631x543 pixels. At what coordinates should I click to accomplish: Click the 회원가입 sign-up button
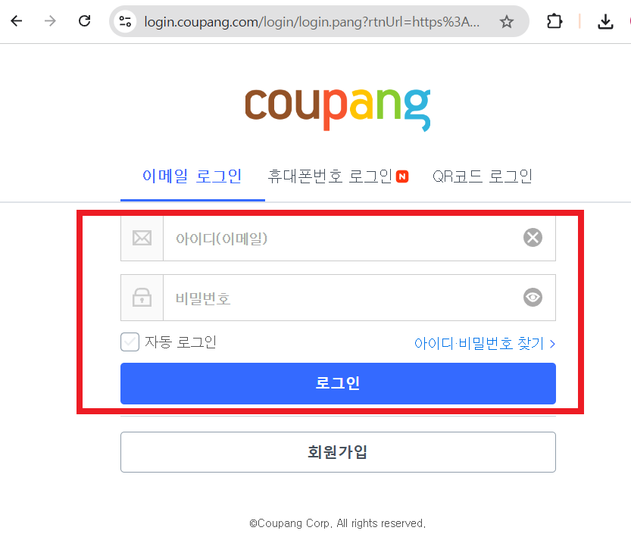click(338, 451)
